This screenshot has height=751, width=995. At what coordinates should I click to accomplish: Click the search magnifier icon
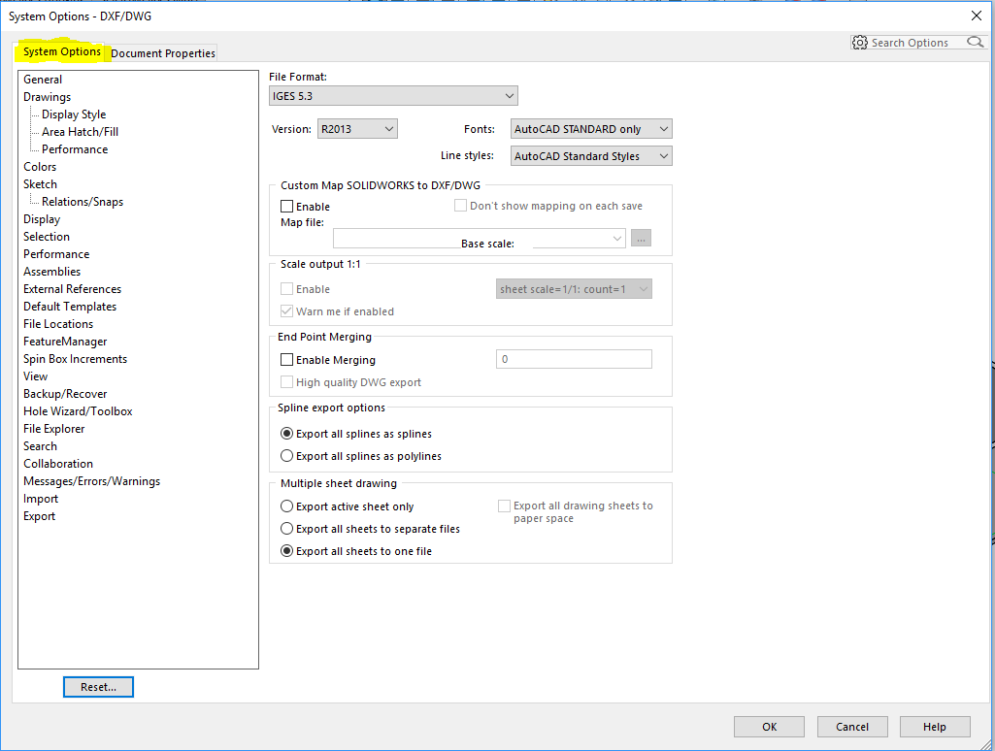point(976,42)
